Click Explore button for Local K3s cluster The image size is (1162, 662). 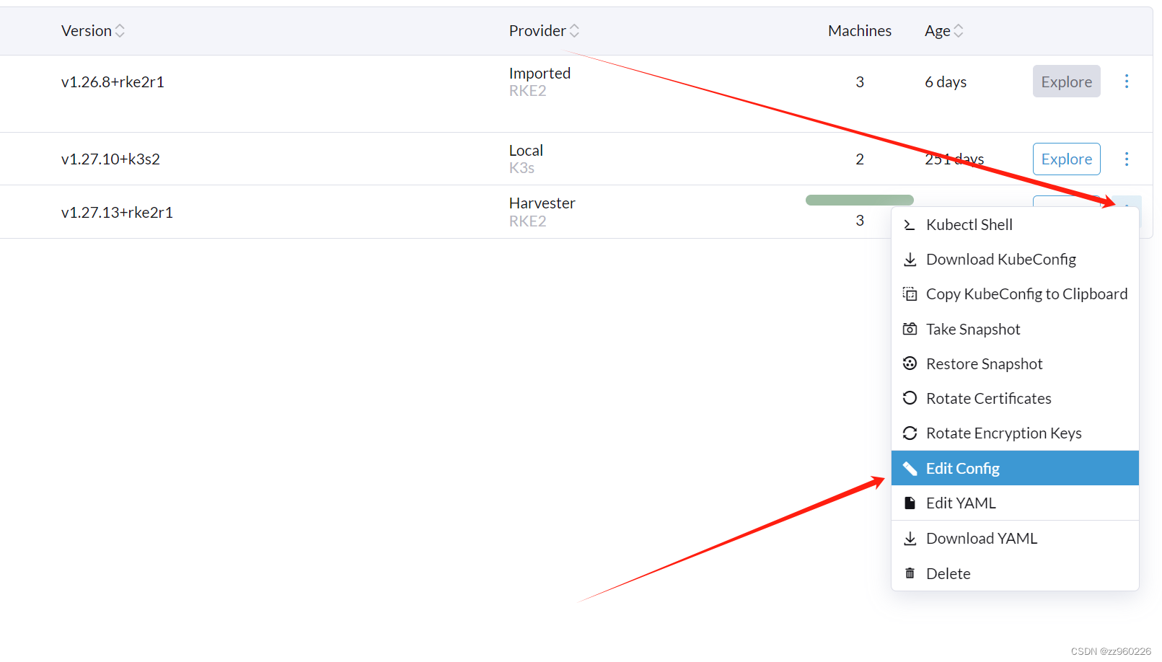(1066, 159)
